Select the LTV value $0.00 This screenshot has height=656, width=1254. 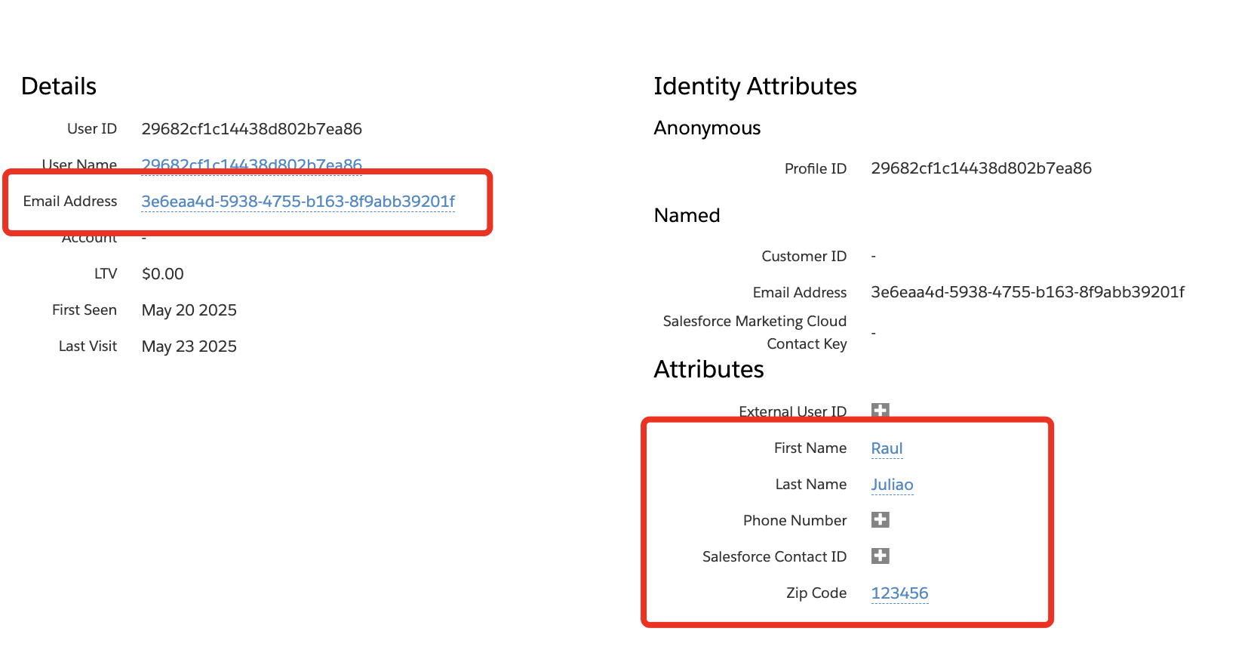pyautogui.click(x=163, y=274)
